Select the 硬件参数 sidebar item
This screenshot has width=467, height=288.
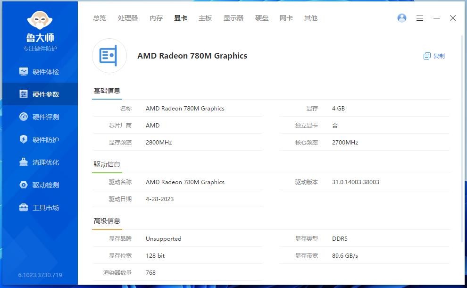tap(40, 94)
